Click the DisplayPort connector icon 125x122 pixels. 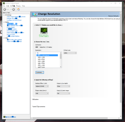(37, 47)
